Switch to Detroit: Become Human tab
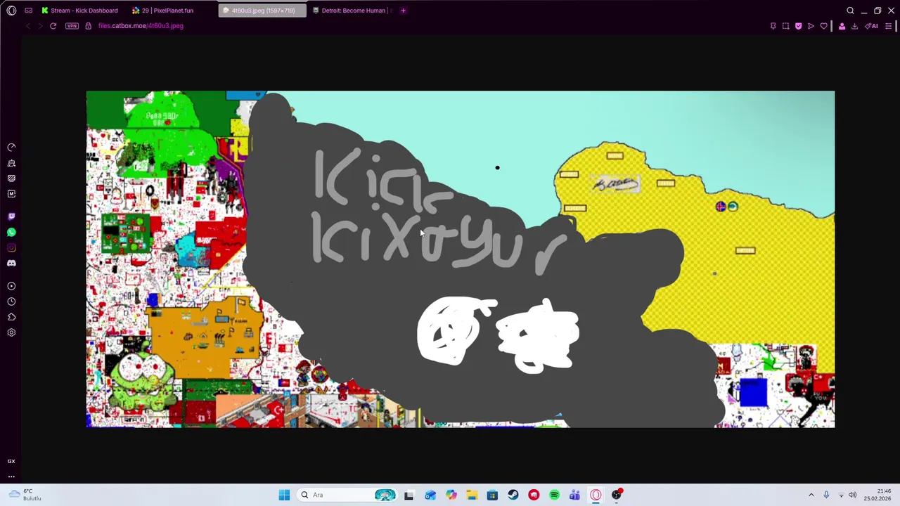Screen dimensions: 900x506 [352, 11]
